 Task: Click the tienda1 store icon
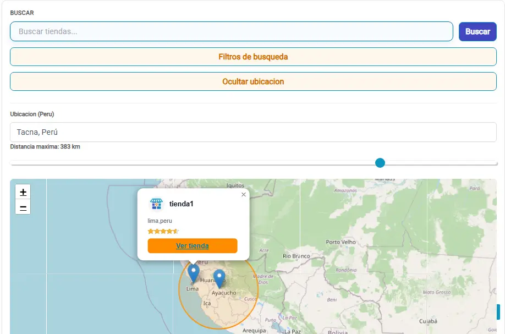click(x=156, y=204)
